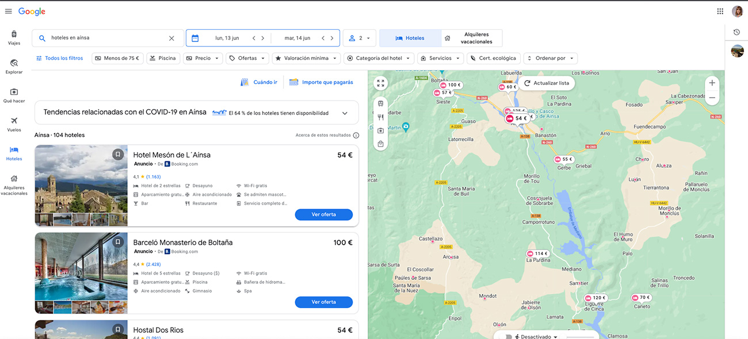The width and height of the screenshot is (748, 339).
Task: Show attractions camera layer on the map
Action: [x=380, y=130]
